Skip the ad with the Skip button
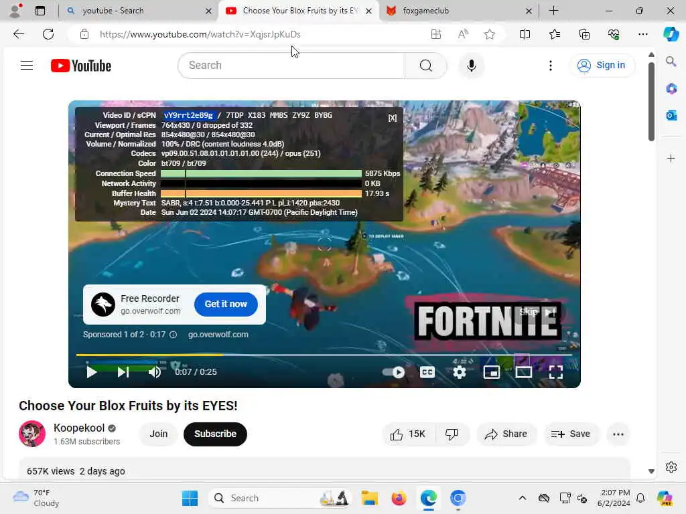The height and width of the screenshot is (514, 686). (x=538, y=312)
